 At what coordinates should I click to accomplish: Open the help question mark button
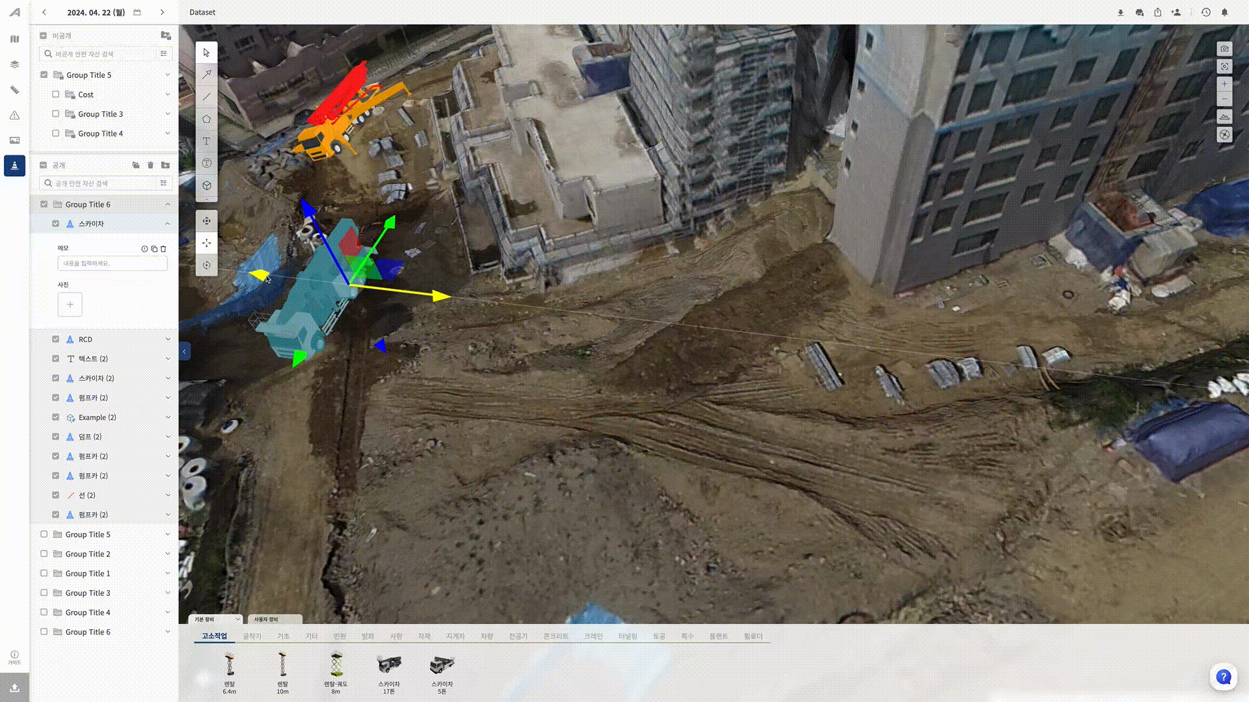[1223, 677]
